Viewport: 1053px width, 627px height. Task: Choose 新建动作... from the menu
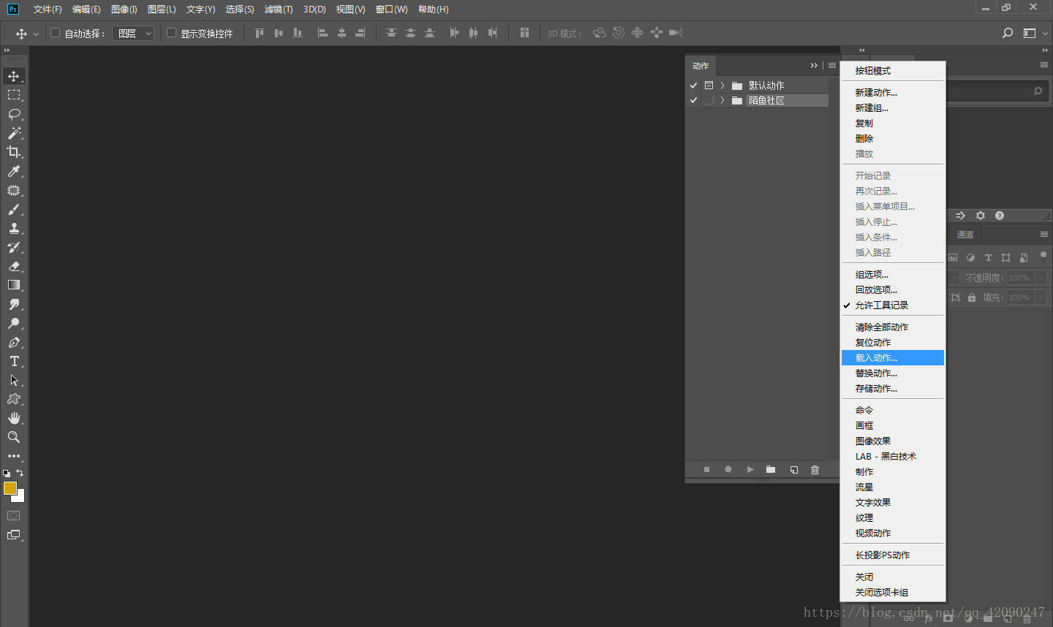point(893,93)
